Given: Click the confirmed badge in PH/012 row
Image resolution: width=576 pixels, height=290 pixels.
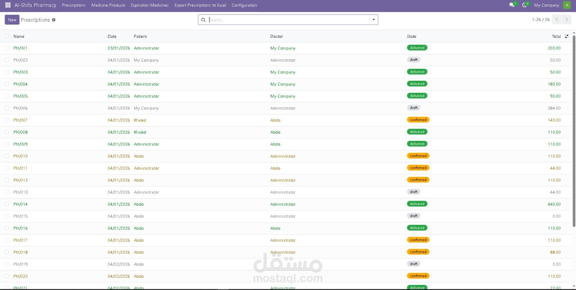Looking at the screenshot, I should [418, 180].
